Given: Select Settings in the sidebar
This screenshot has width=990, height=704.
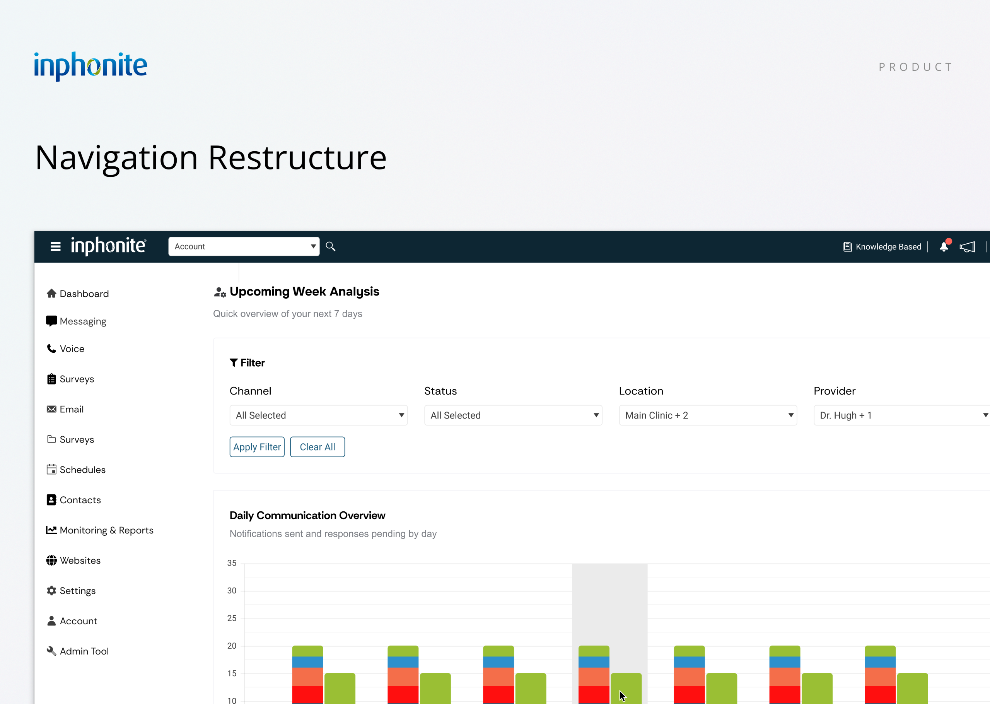Looking at the screenshot, I should pos(78,591).
